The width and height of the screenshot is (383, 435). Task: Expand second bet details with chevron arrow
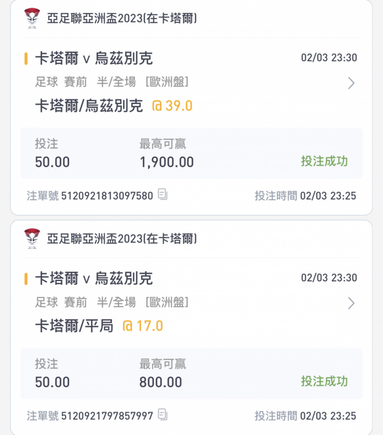coord(351,303)
